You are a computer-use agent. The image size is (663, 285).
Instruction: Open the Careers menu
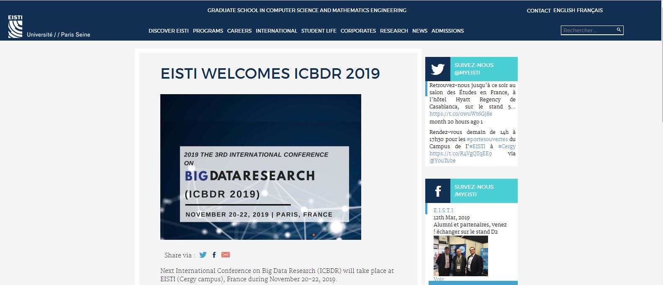pyautogui.click(x=239, y=31)
